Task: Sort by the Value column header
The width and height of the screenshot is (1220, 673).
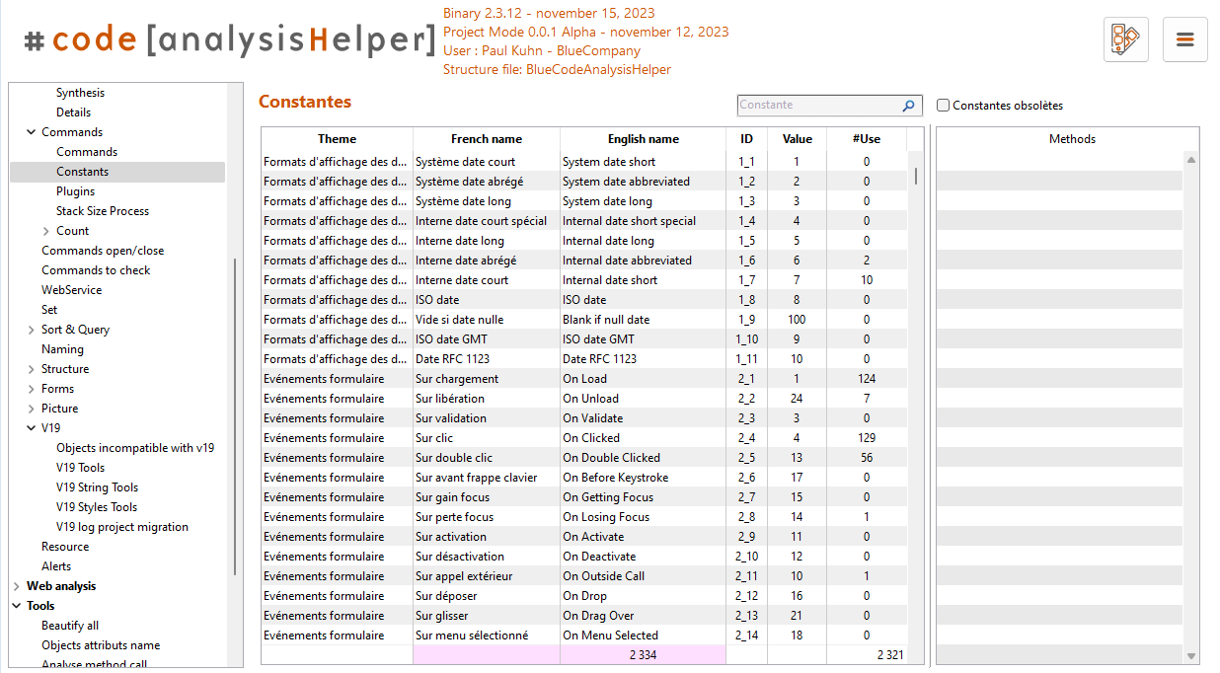Action: pos(798,139)
